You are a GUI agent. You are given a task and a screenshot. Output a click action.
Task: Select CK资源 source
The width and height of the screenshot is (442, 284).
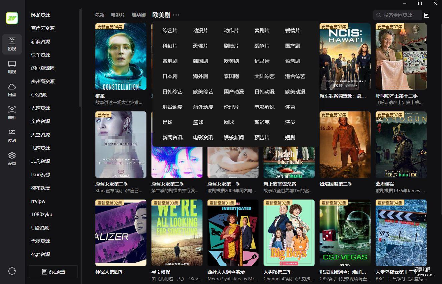[39, 95]
